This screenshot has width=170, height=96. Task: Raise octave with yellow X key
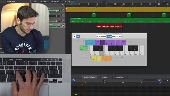click(x=99, y=59)
